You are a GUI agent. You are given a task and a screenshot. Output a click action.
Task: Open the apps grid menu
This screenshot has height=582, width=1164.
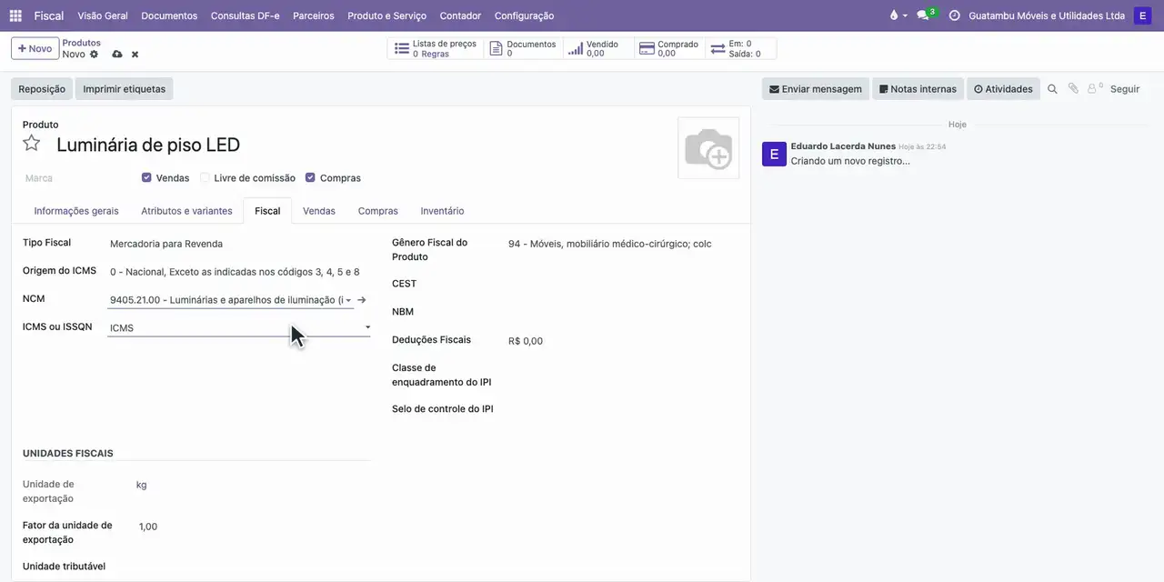(15, 15)
